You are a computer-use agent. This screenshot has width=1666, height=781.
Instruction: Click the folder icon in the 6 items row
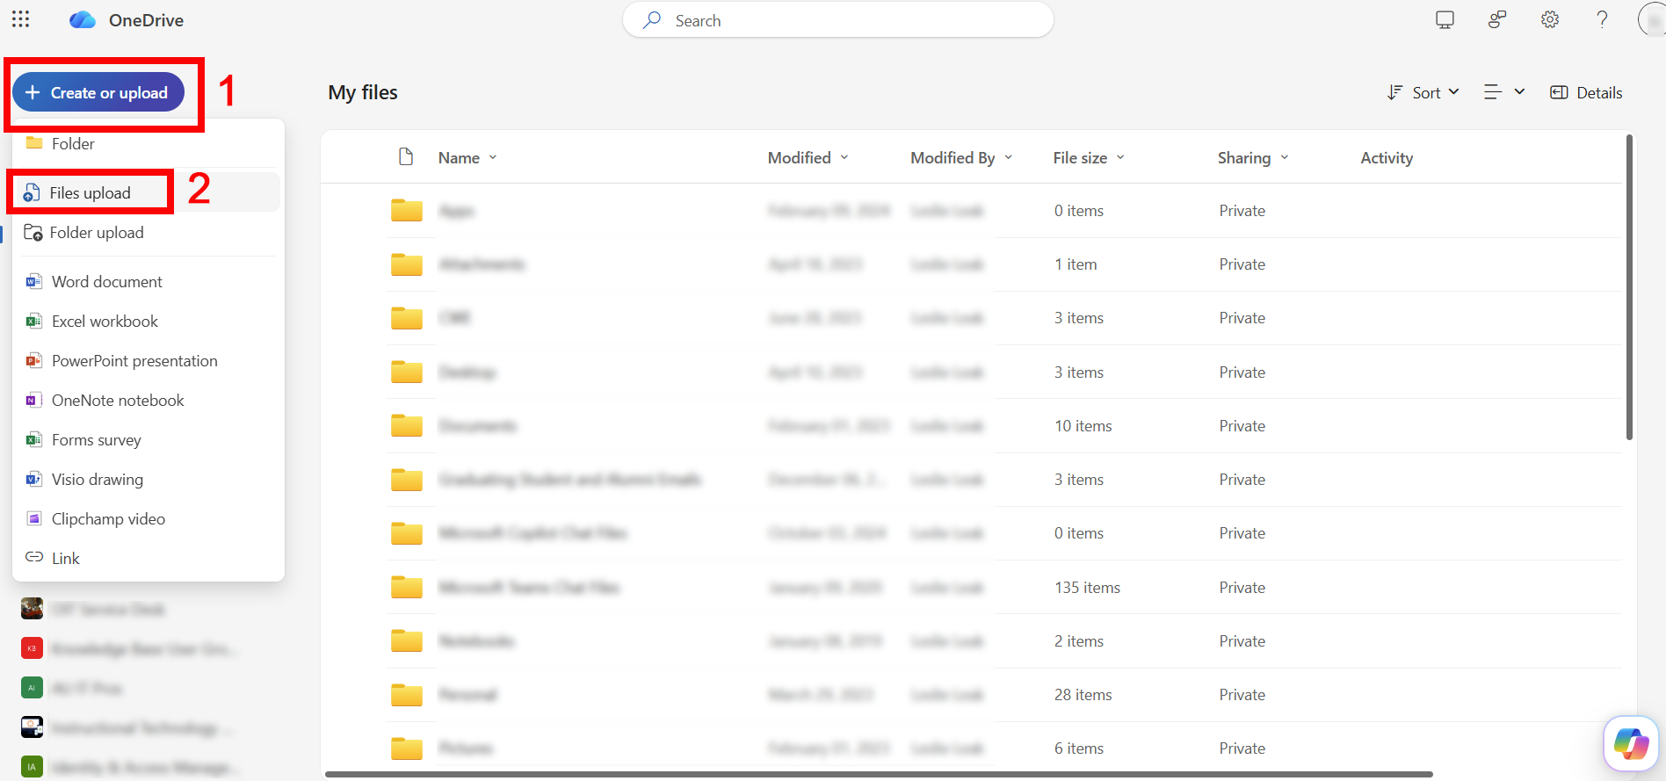click(407, 748)
